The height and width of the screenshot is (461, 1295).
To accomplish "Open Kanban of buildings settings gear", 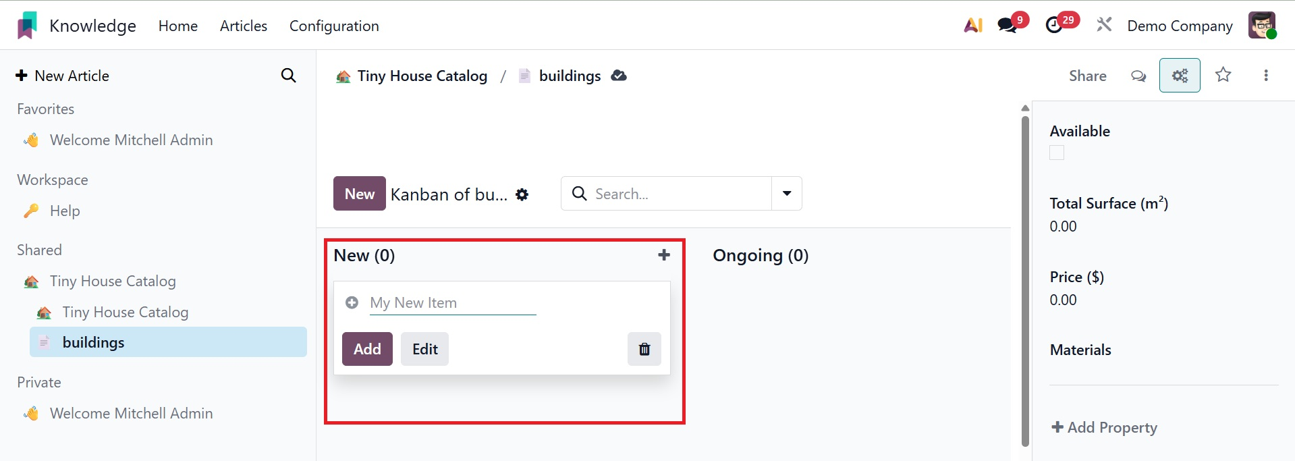I will click(522, 194).
